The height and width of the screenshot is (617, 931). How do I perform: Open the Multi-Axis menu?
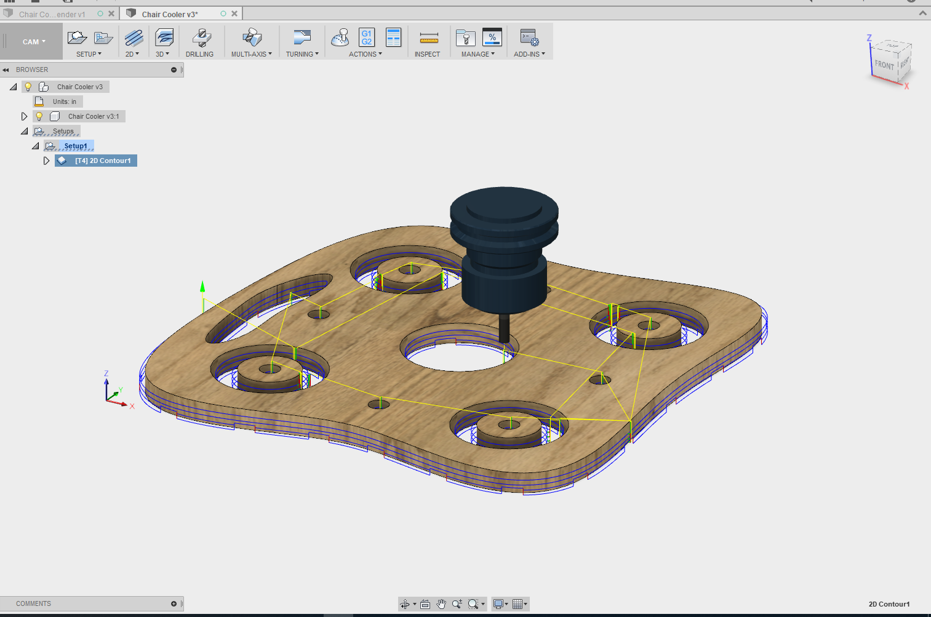pos(251,54)
